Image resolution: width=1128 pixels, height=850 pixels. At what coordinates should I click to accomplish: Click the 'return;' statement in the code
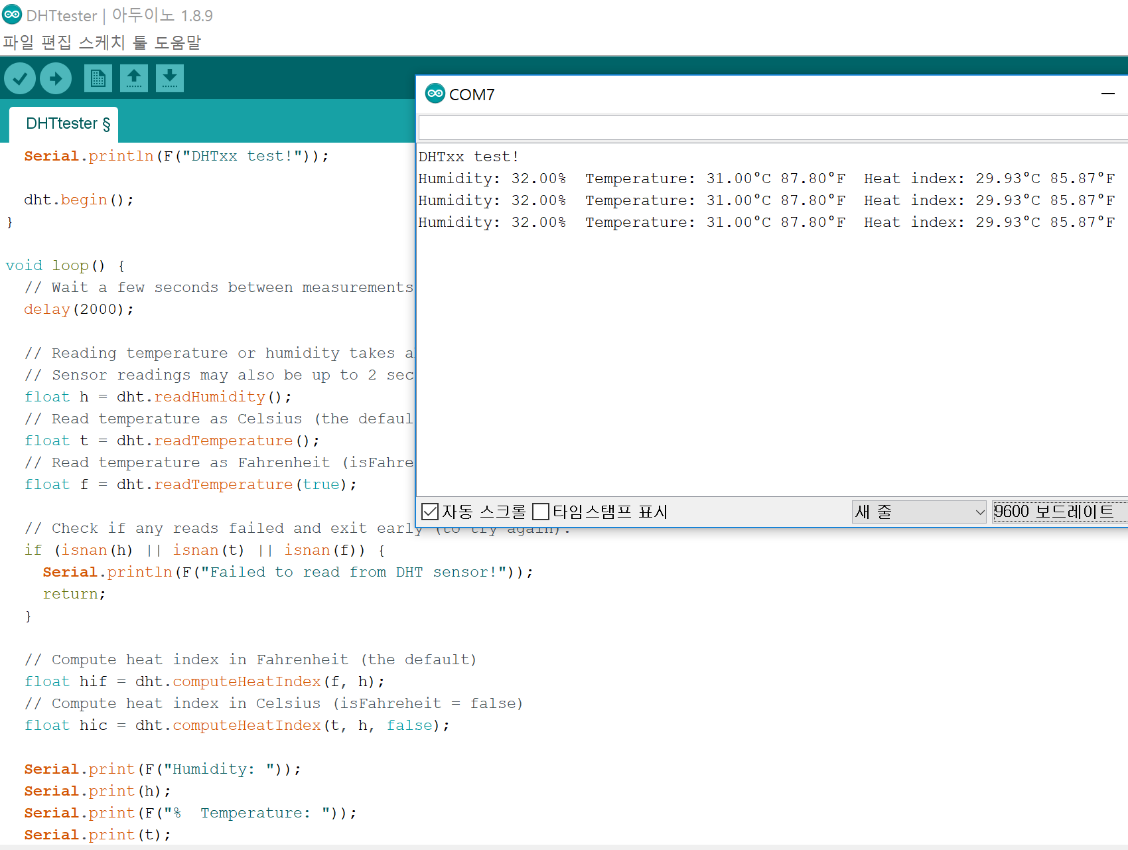click(x=74, y=594)
